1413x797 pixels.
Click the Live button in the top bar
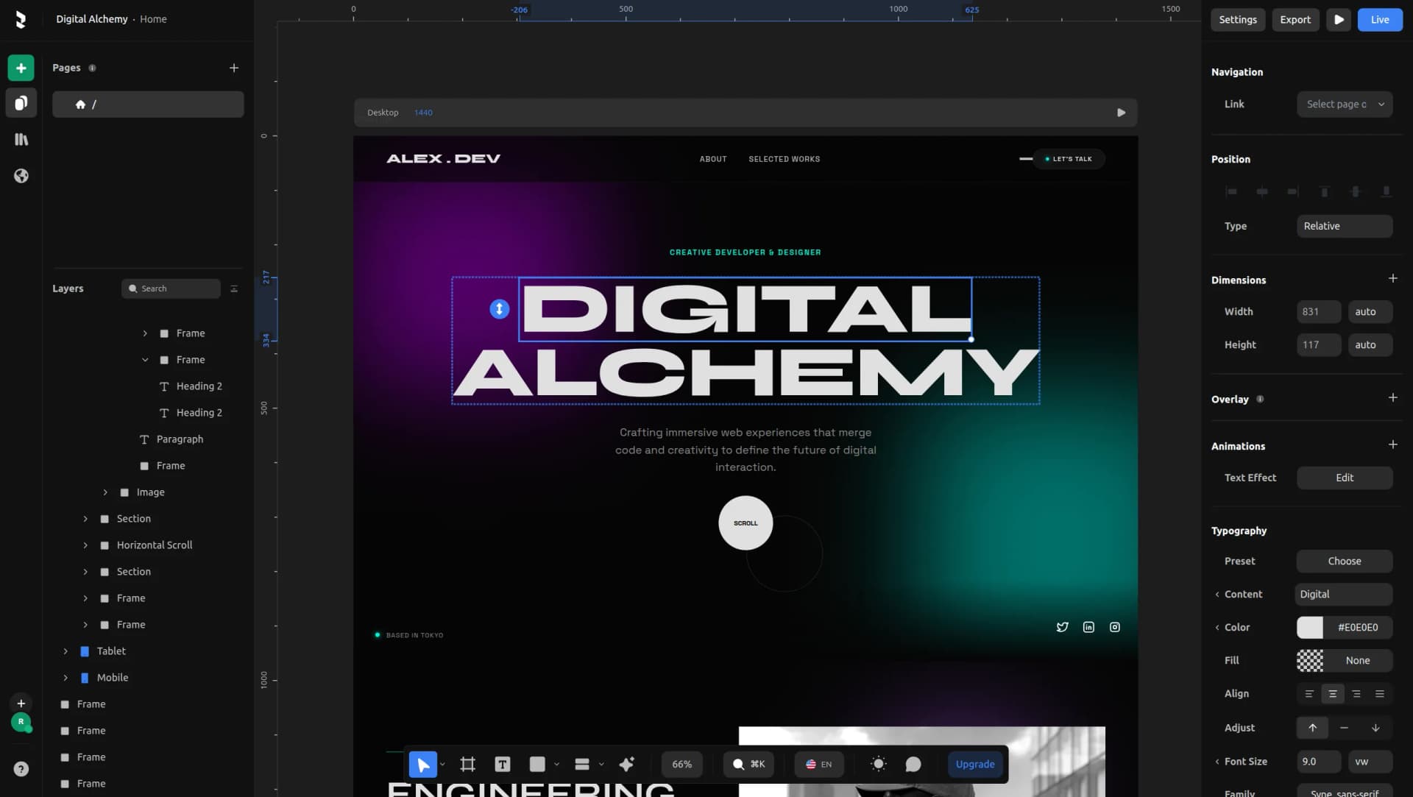pos(1380,20)
